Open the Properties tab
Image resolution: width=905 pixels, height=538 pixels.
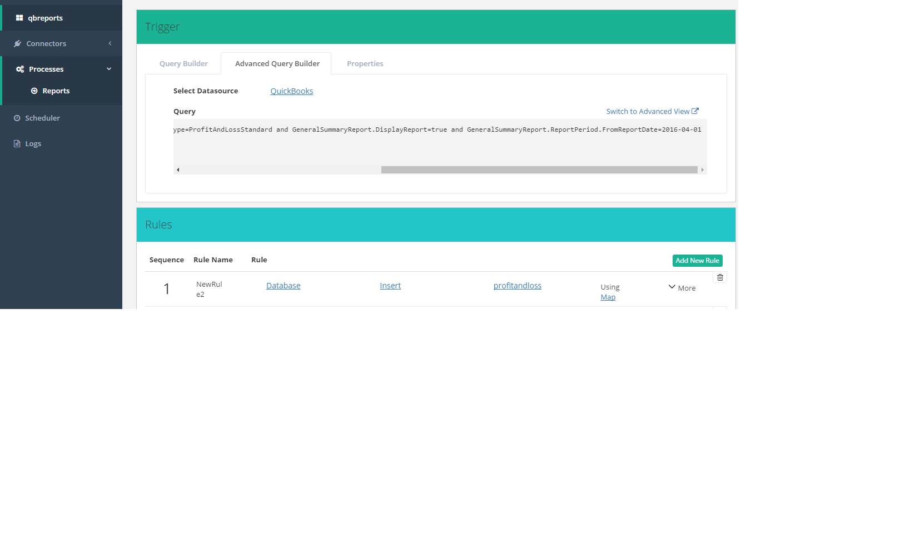(365, 64)
